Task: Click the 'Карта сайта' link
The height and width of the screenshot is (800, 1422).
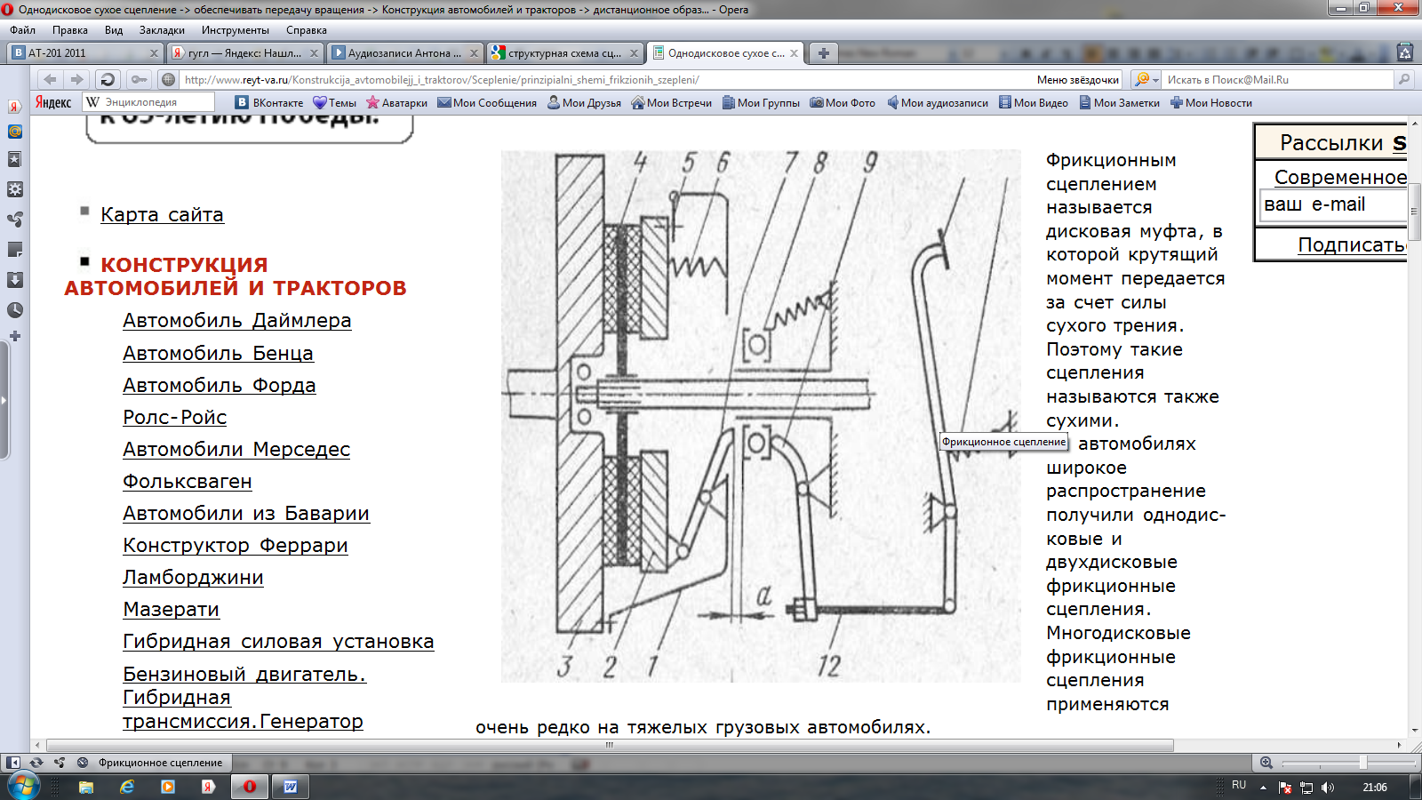Action: tap(162, 214)
